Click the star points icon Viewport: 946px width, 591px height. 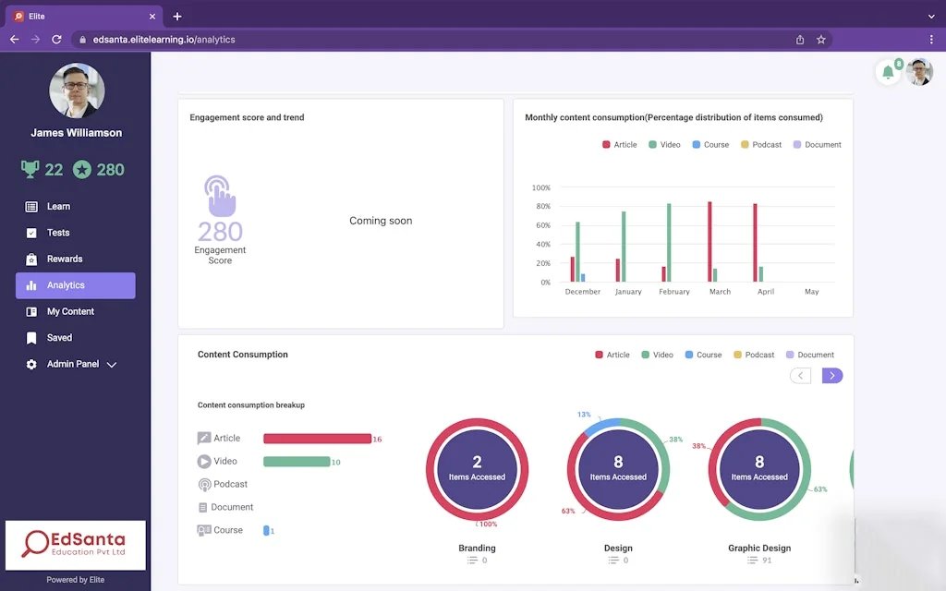point(82,169)
